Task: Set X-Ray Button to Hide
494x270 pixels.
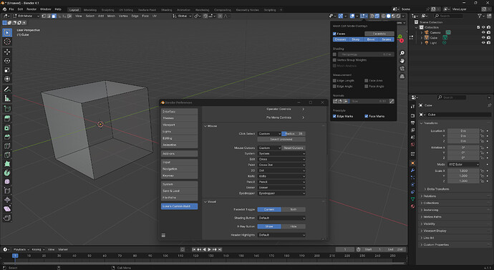Action: click(294, 226)
